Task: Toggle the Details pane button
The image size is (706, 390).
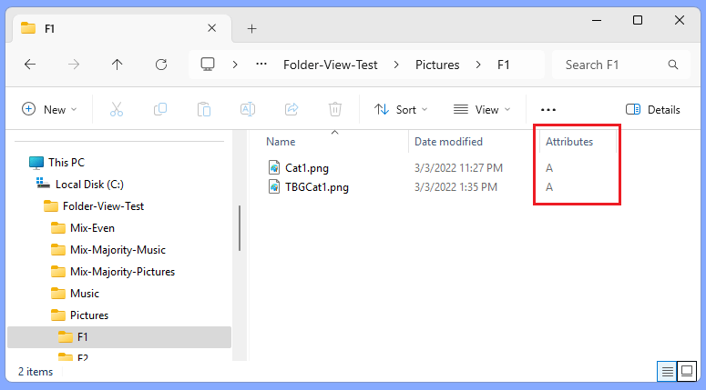Action: (653, 109)
